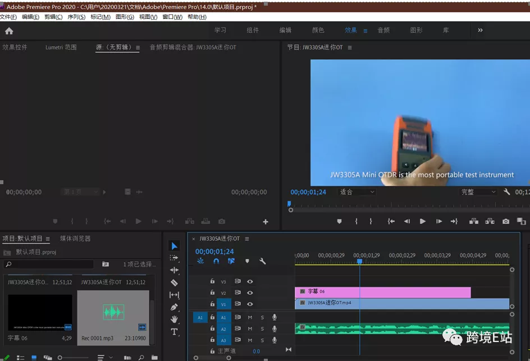
Task: Open 媒体浏览器 tab
Action: [75, 239]
